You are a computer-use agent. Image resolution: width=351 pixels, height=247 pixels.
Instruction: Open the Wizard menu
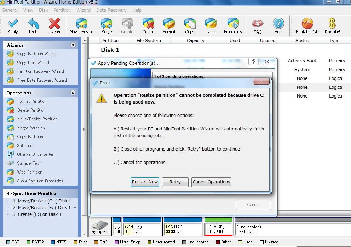[84, 10]
